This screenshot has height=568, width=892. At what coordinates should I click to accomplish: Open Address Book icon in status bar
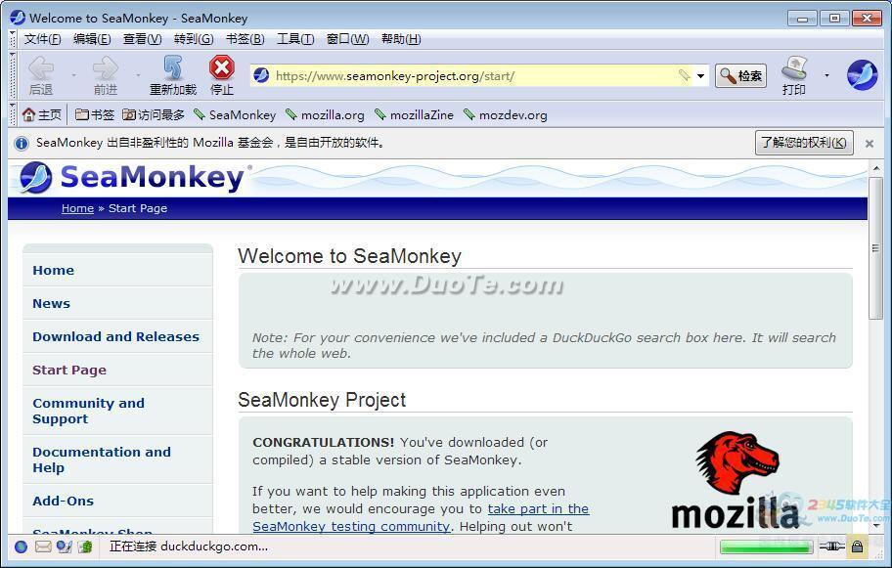coord(85,546)
